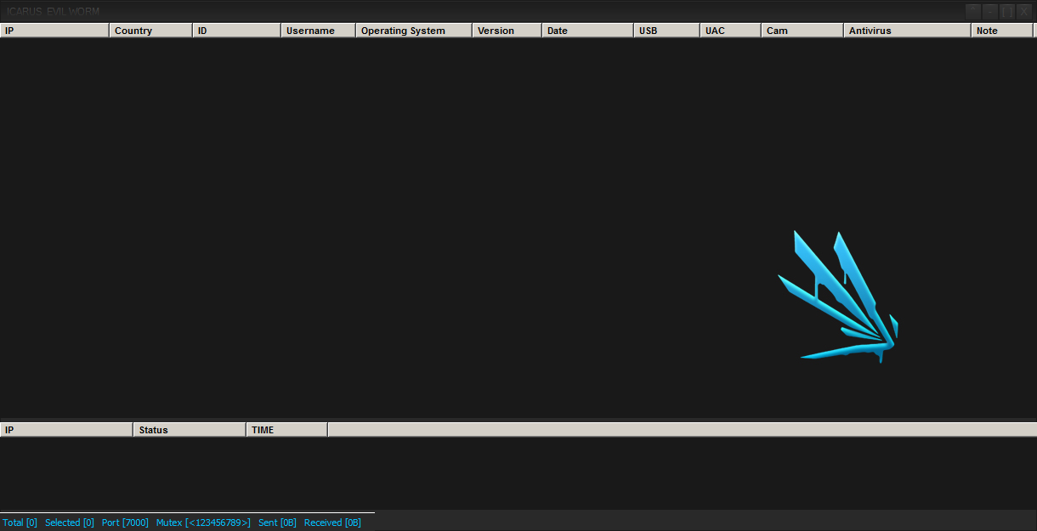Select the Date column header
This screenshot has width=1037, height=531.
click(586, 31)
